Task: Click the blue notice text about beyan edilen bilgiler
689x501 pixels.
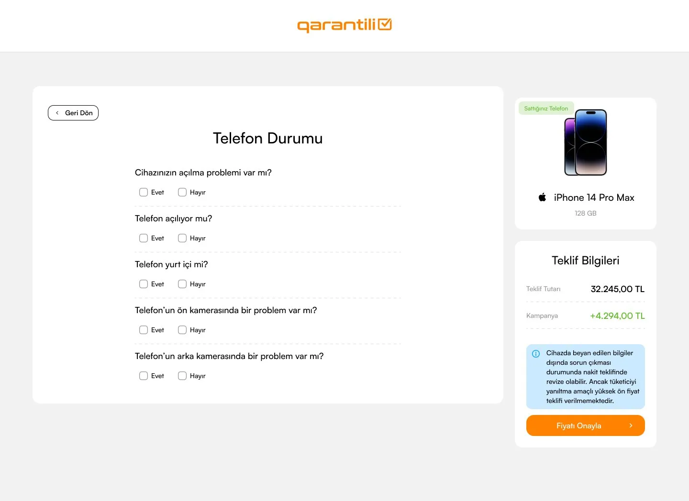Action: click(x=593, y=377)
